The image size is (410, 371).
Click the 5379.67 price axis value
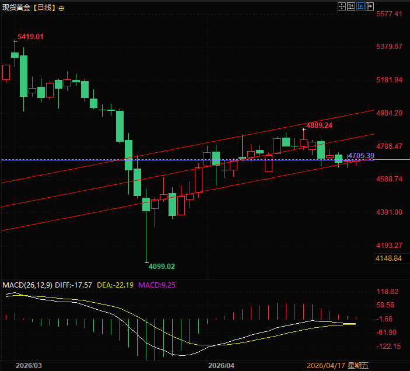point(389,47)
